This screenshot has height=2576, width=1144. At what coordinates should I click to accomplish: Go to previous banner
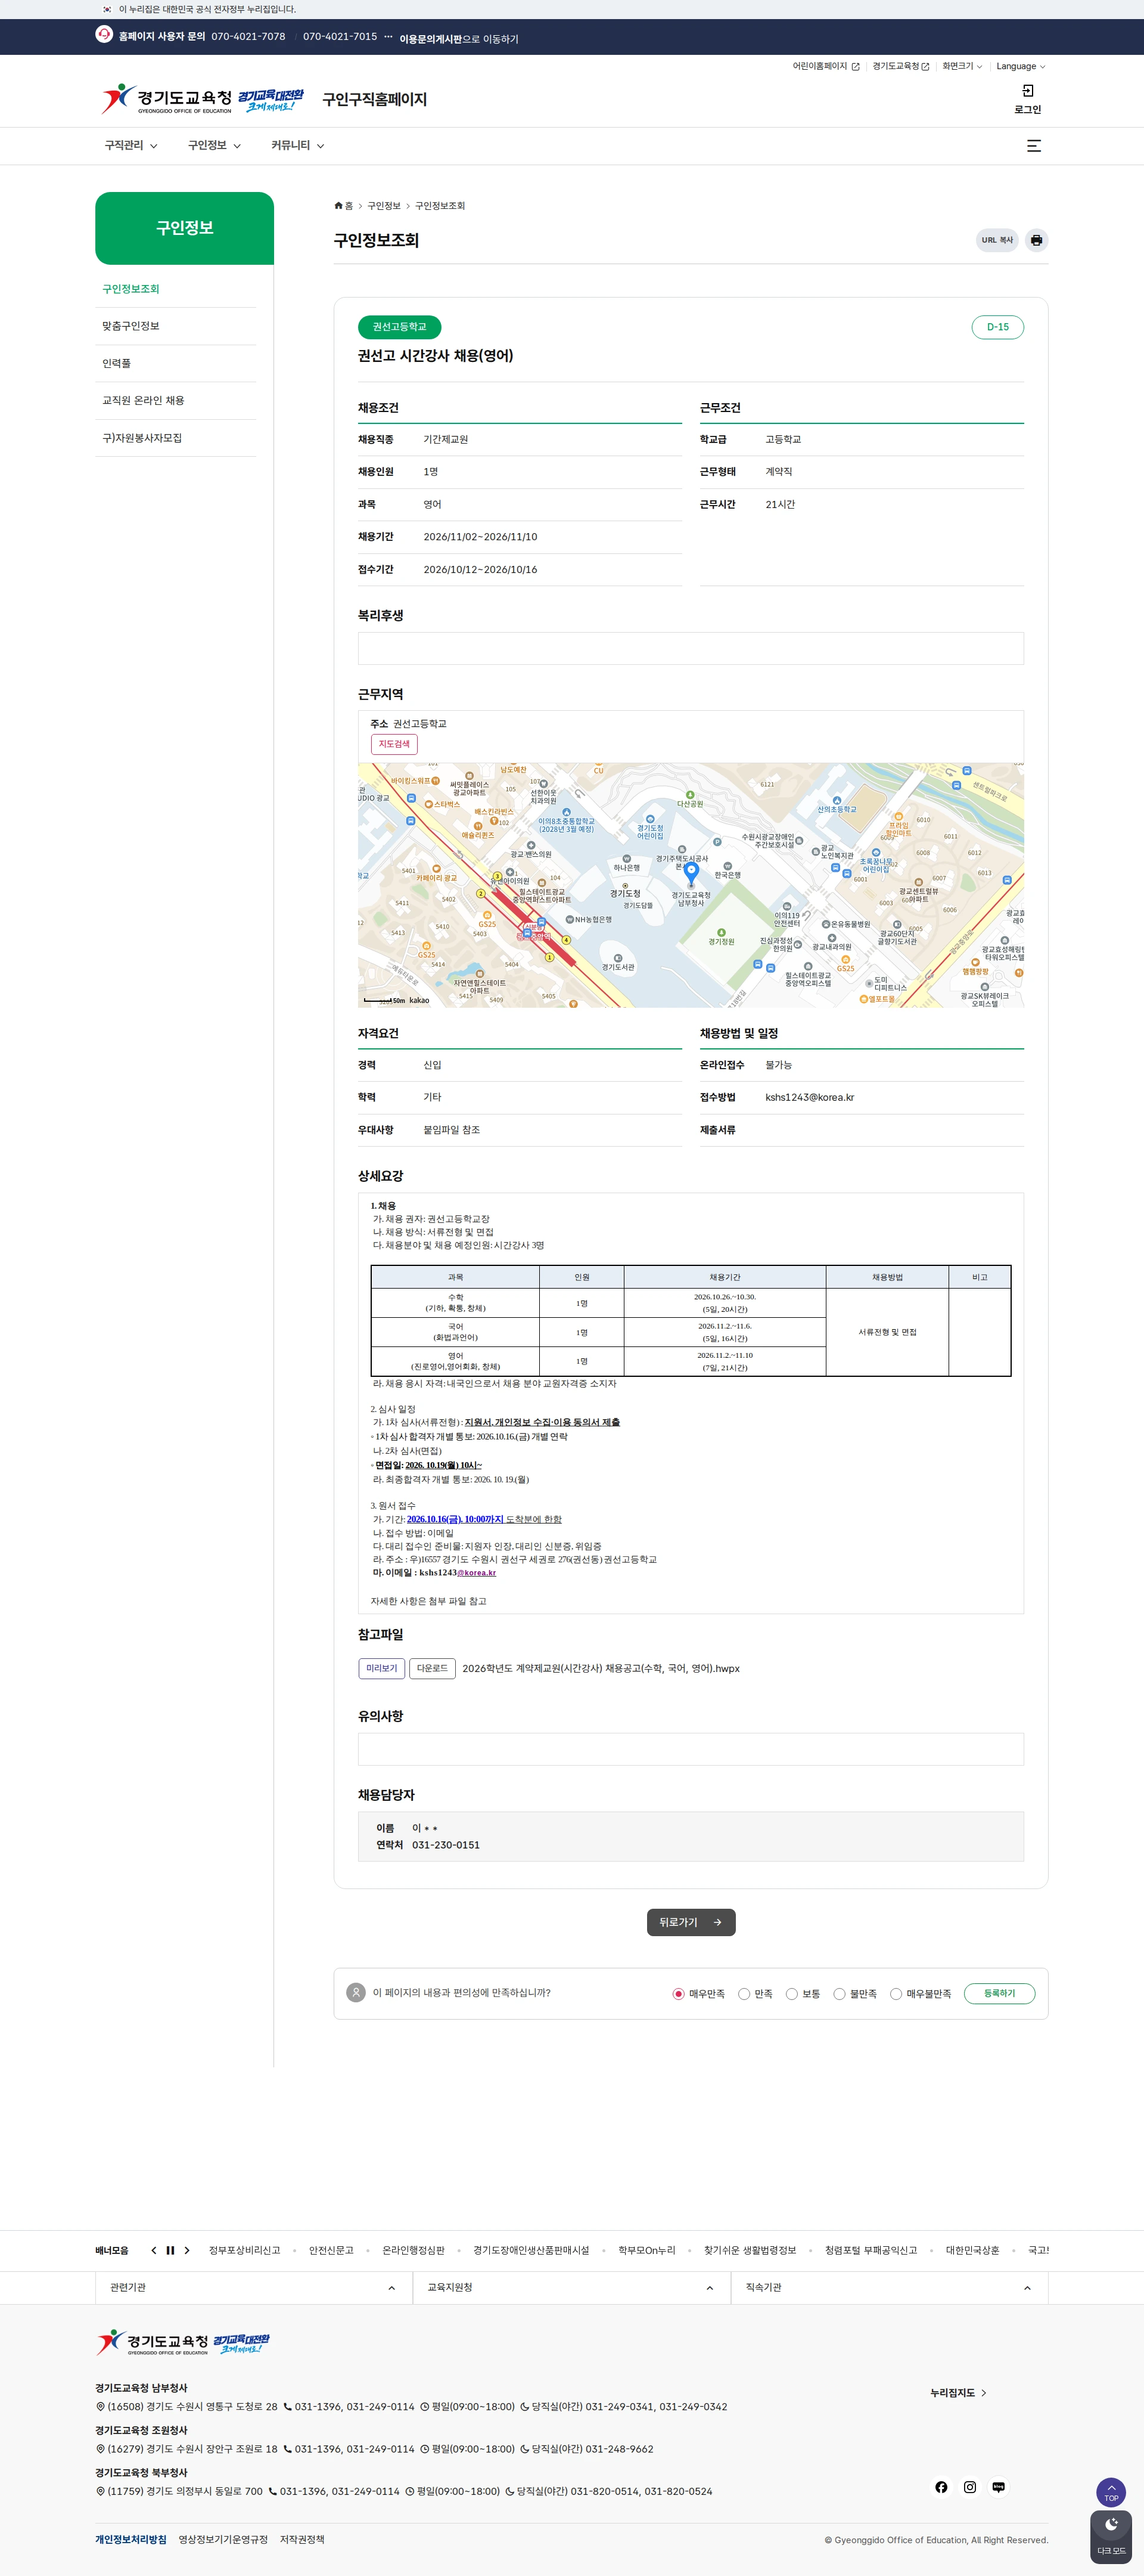154,2250
